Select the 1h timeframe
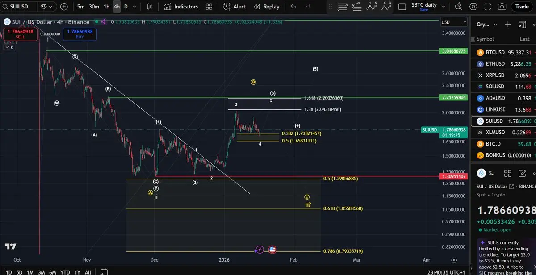The height and width of the screenshot is (275, 536). pyautogui.click(x=106, y=7)
